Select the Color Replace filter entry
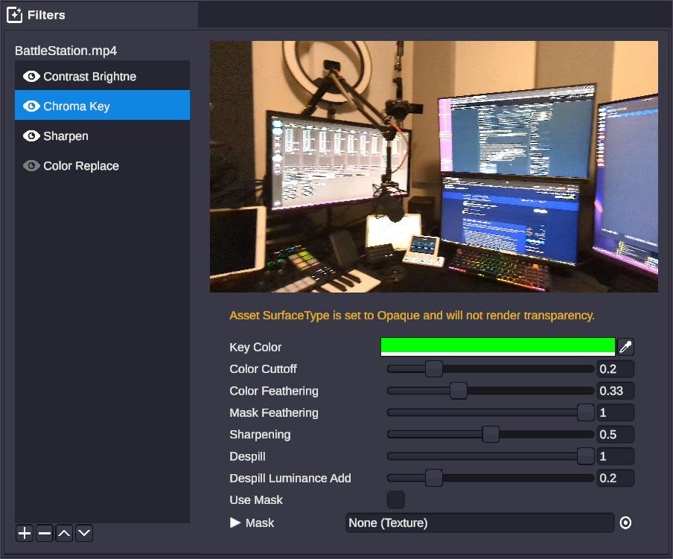The height and width of the screenshot is (559, 673). pos(81,166)
